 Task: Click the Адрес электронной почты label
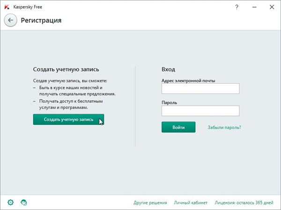click(x=188, y=80)
